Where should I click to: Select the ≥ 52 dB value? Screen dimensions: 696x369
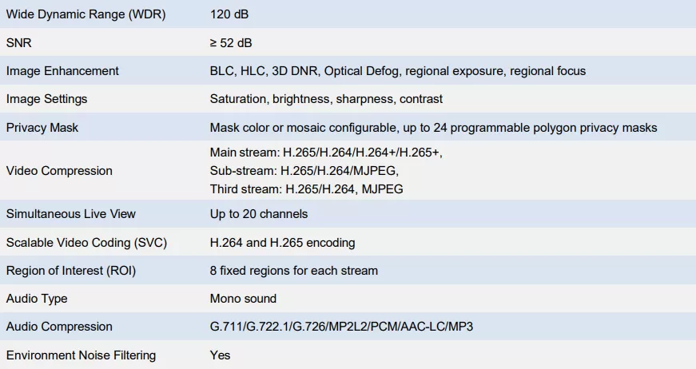pos(231,42)
